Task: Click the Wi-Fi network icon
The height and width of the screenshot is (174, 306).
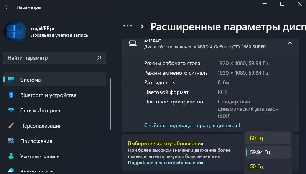Action: [11, 110]
